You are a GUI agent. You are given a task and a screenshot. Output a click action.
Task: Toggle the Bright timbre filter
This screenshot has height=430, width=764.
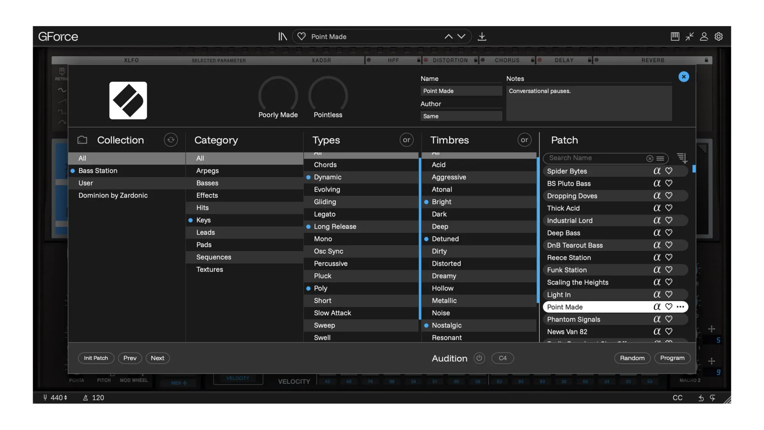pos(479,202)
